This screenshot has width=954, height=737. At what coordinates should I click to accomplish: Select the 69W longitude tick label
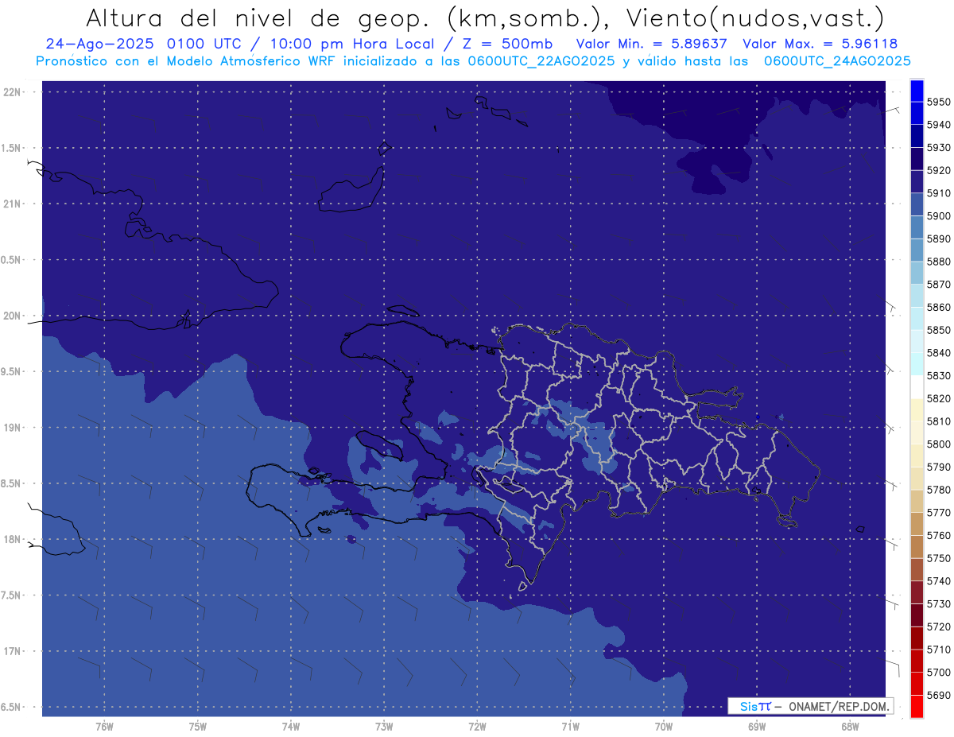(757, 727)
